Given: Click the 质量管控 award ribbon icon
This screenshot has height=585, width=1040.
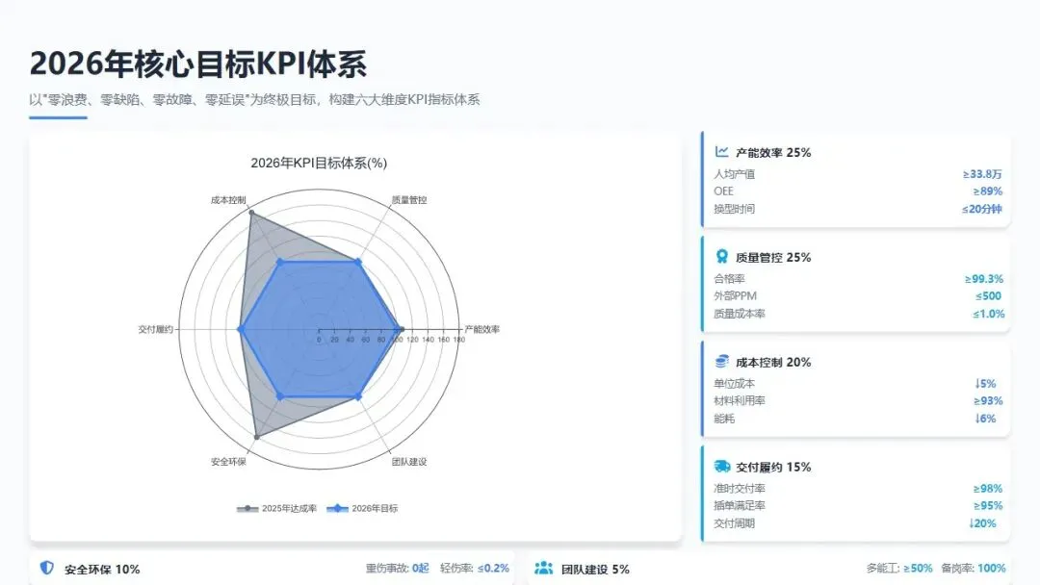Looking at the screenshot, I should pos(721,256).
